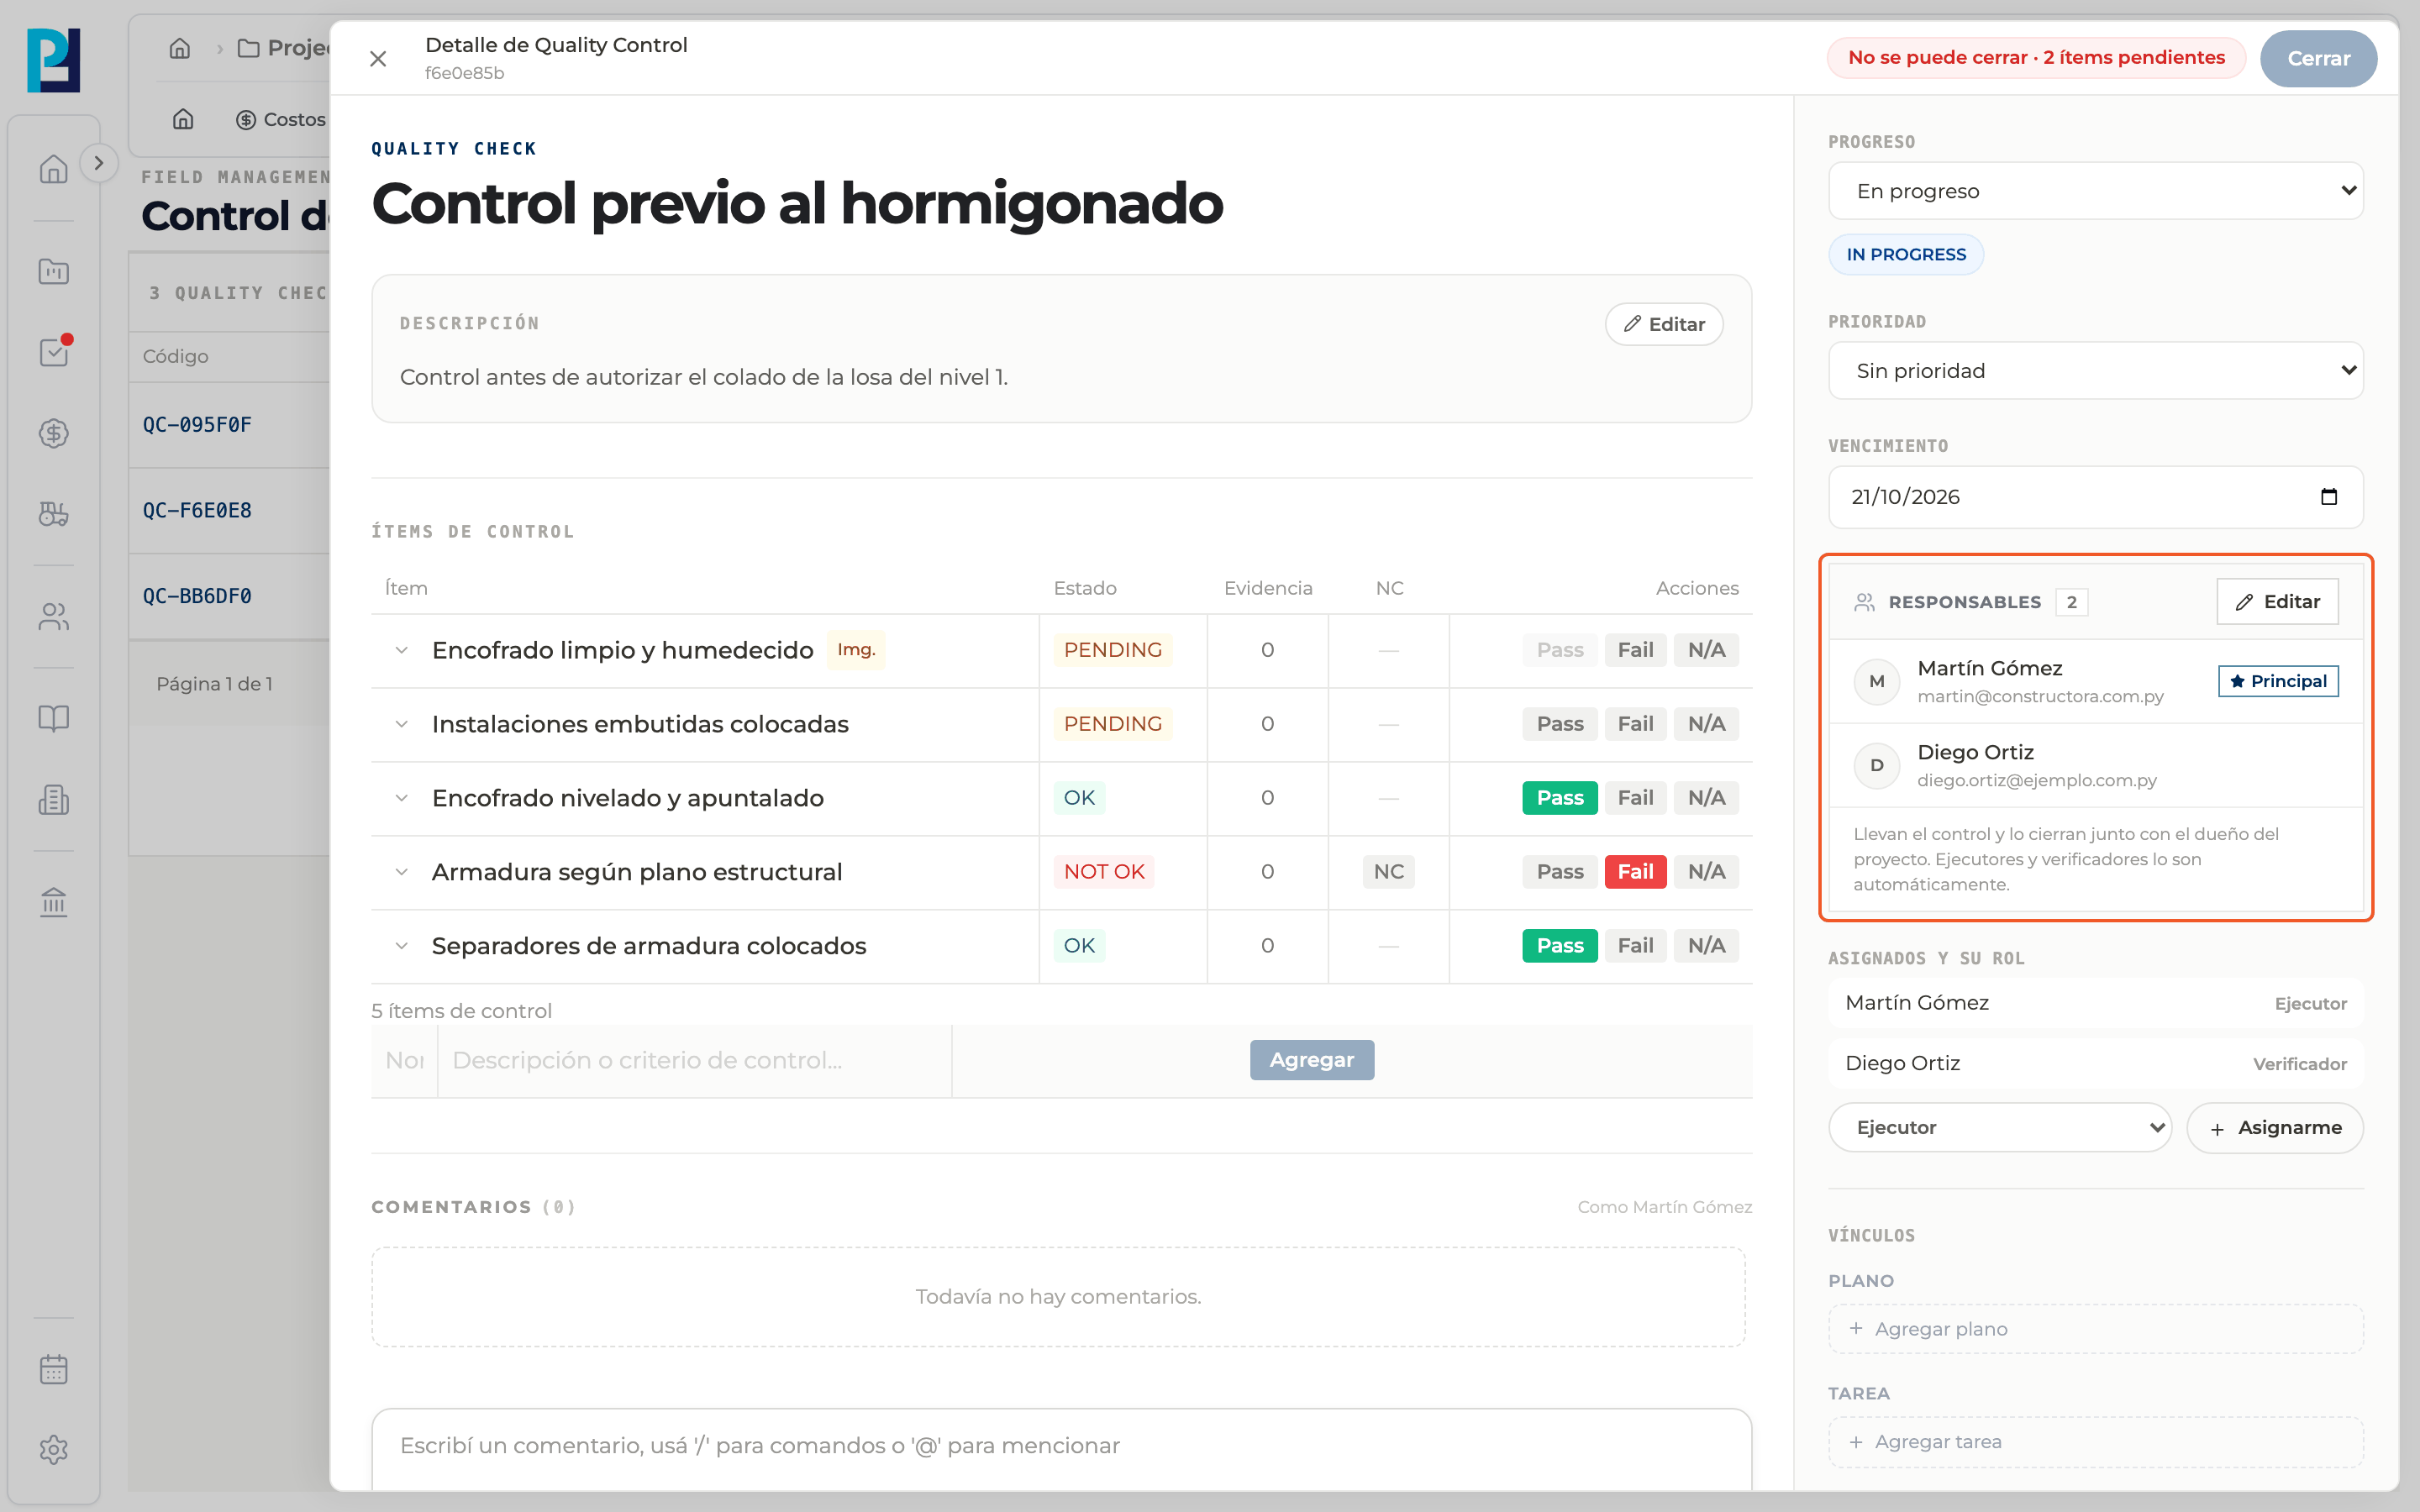The image size is (2420, 1512).
Task: Close the Quality Control detail panel with X
Action: [x=378, y=59]
